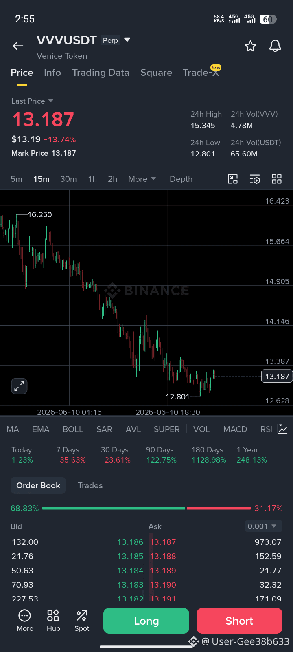The image size is (293, 652).
Task: Add VVVUSDT to favorites with star
Action: click(x=250, y=46)
